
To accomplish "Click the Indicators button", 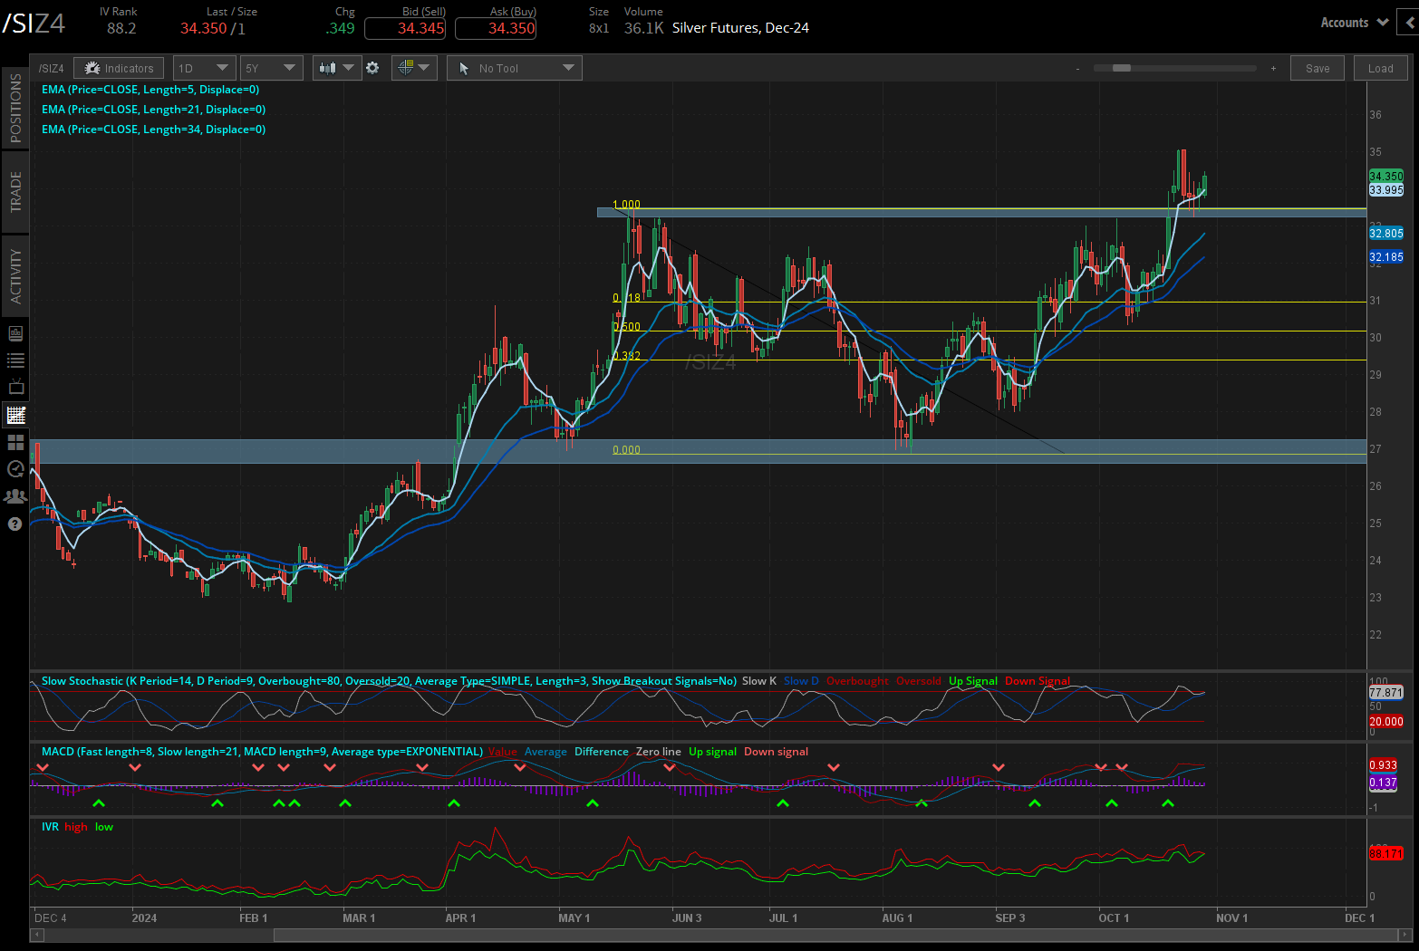I will click(119, 68).
